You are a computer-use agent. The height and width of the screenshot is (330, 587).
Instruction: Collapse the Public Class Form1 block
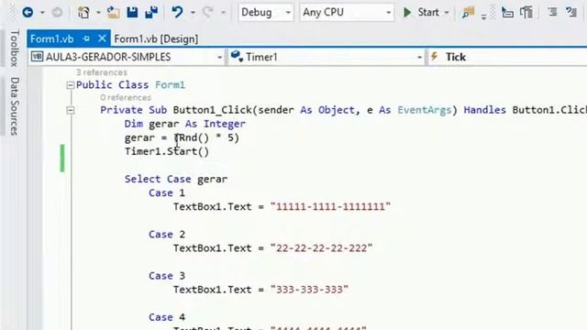[x=70, y=85]
